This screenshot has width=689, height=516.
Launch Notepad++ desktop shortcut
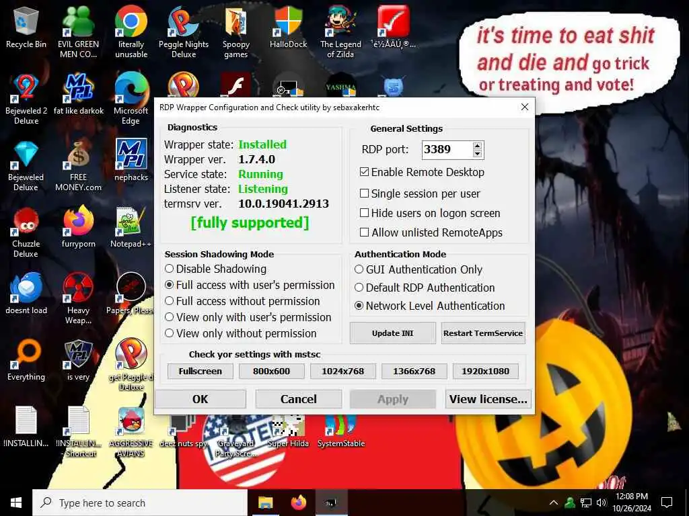pos(131,227)
